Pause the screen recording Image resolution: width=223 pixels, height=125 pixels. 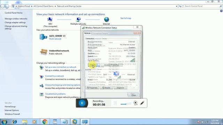[82, 103]
